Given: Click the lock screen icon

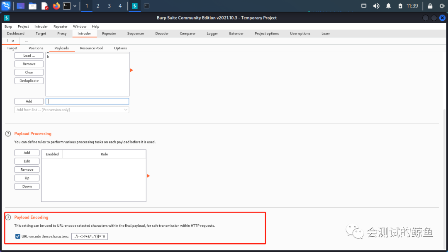Looking at the screenshot, I should click(430, 6).
